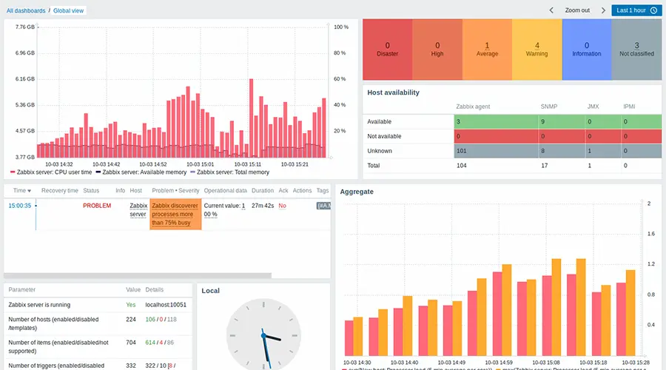The image size is (666, 370).
Task: Click CPU user time legend entry
Action: pos(51,172)
